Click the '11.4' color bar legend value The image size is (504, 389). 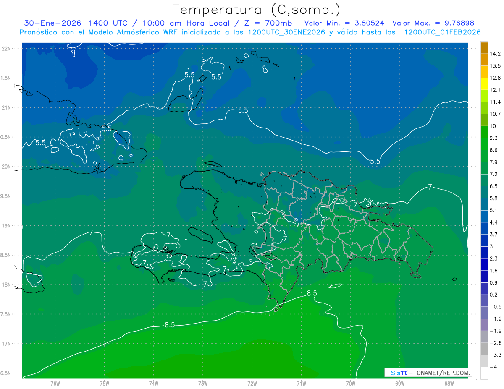496,102
